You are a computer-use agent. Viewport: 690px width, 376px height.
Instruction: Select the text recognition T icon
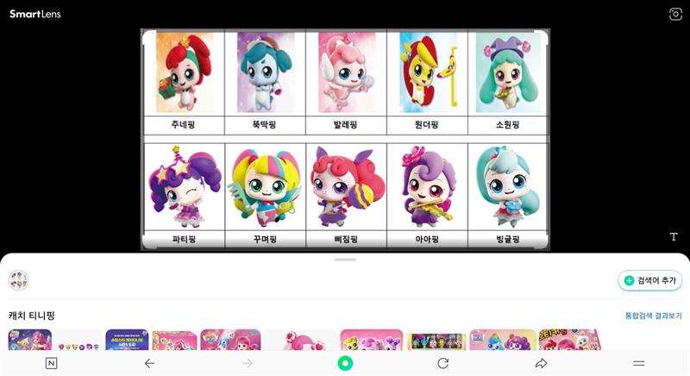tap(674, 236)
